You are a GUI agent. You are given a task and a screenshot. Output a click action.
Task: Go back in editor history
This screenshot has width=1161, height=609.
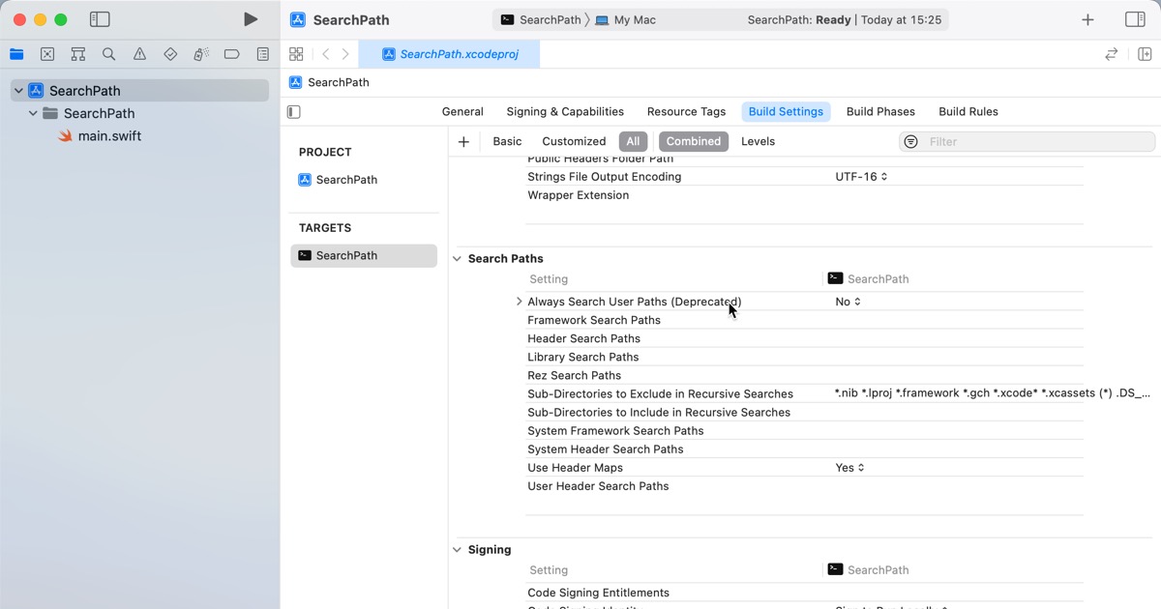tap(326, 54)
